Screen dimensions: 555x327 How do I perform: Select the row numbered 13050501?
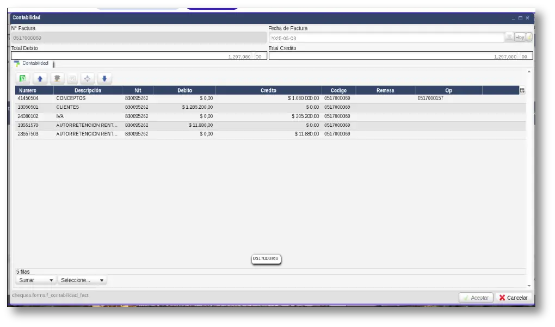[270, 107]
